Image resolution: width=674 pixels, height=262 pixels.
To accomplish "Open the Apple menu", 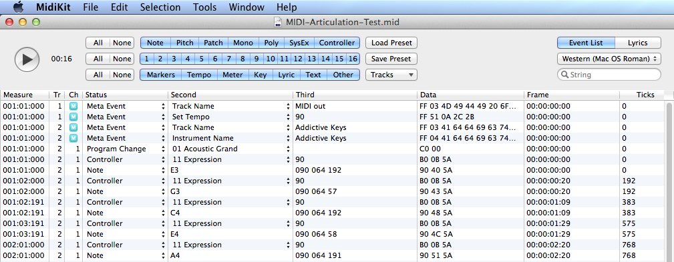I will click(19, 7).
